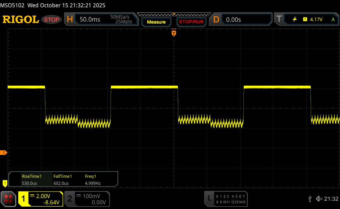The image size is (340, 209).
Task: Click the channel 1 ground level marker
Action: coord(5,183)
